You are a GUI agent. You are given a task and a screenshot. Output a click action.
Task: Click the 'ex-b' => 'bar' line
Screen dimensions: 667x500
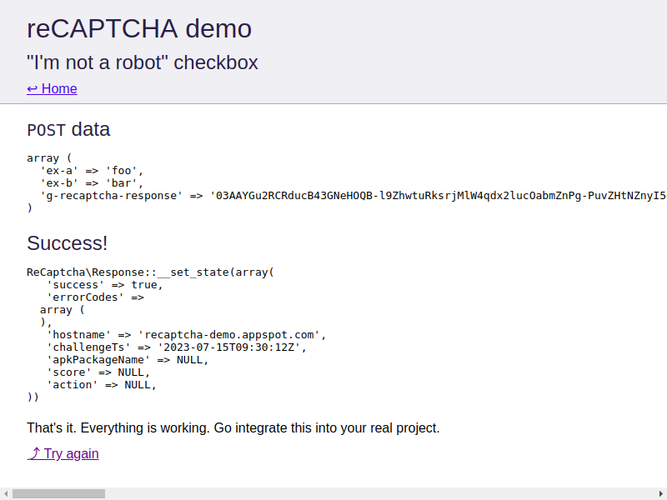(92, 182)
